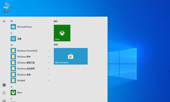Open the Xbox tile under 娱乐

coord(62,33)
